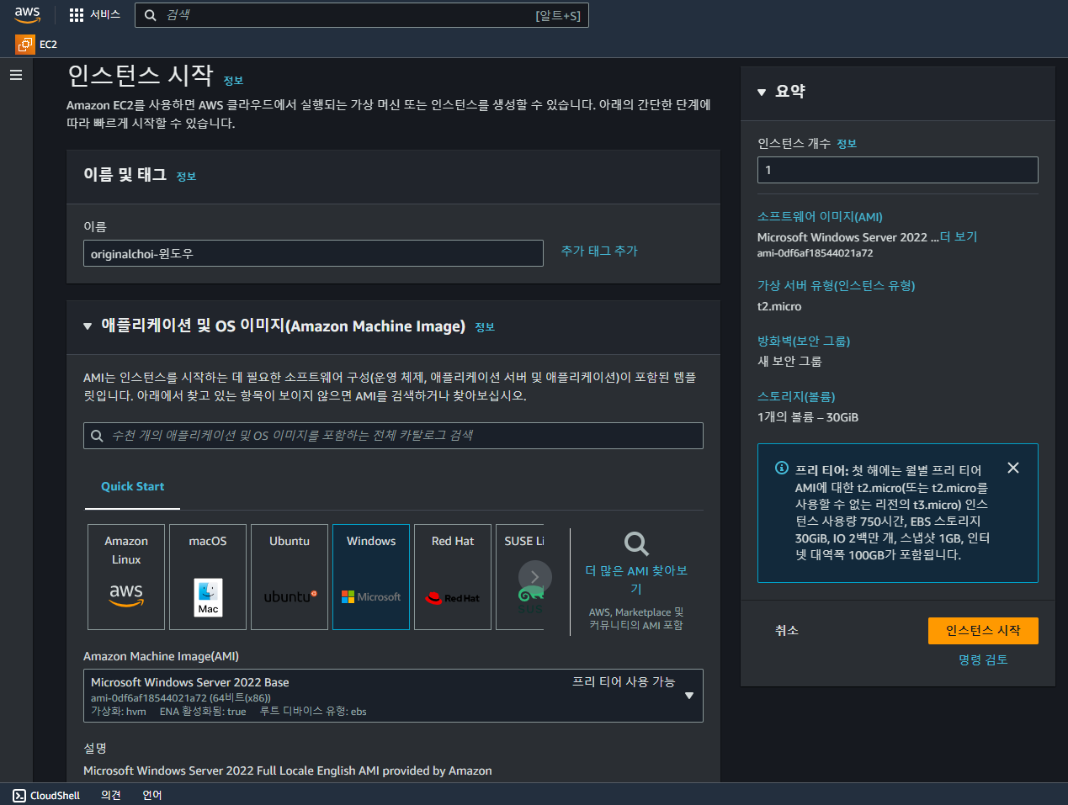The image size is (1068, 805).
Task: Open the services grid menu icon
Action: (x=77, y=15)
